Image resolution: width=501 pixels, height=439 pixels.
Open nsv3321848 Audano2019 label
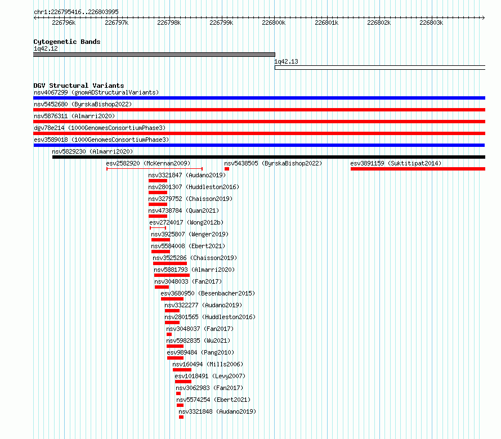(218, 411)
